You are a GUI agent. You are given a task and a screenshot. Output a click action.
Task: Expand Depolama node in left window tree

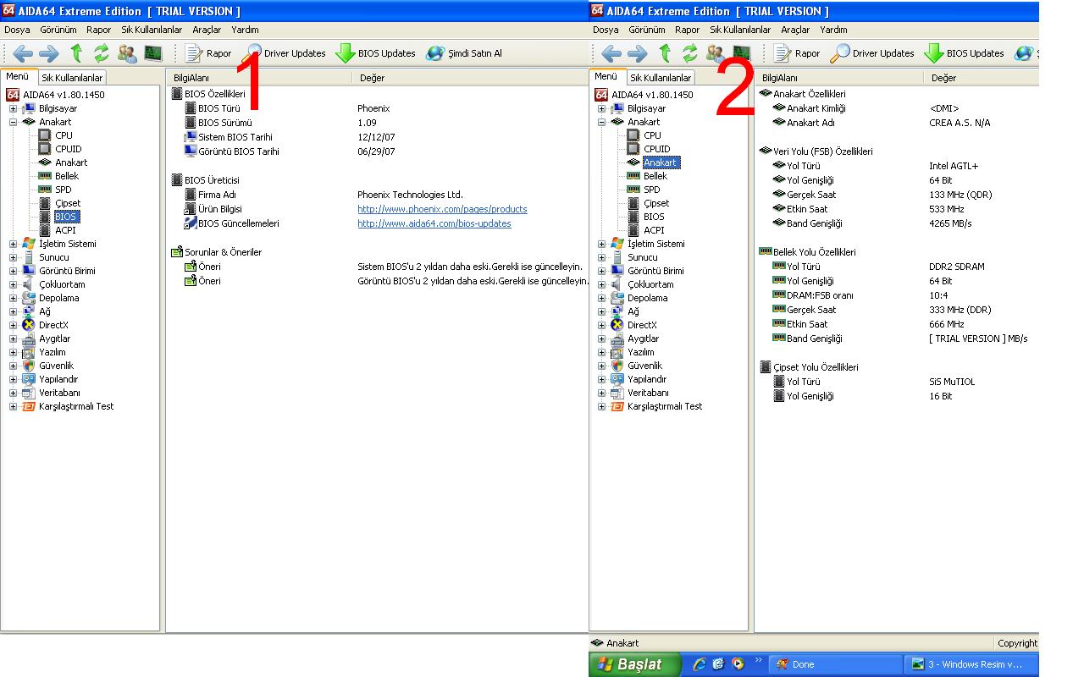pos(13,298)
